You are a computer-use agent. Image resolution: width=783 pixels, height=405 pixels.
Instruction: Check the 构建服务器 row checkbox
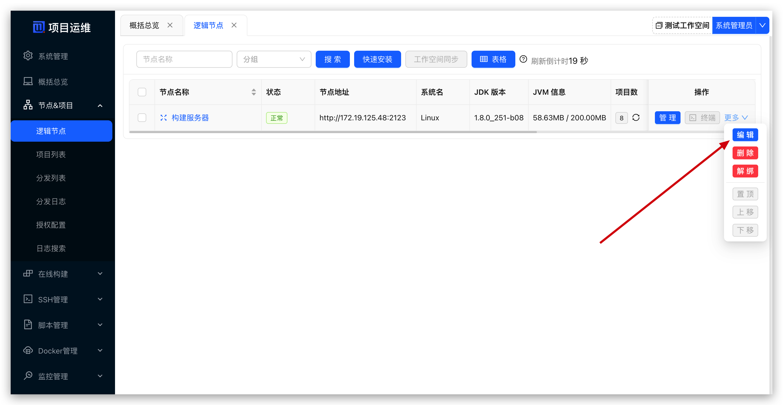(142, 118)
